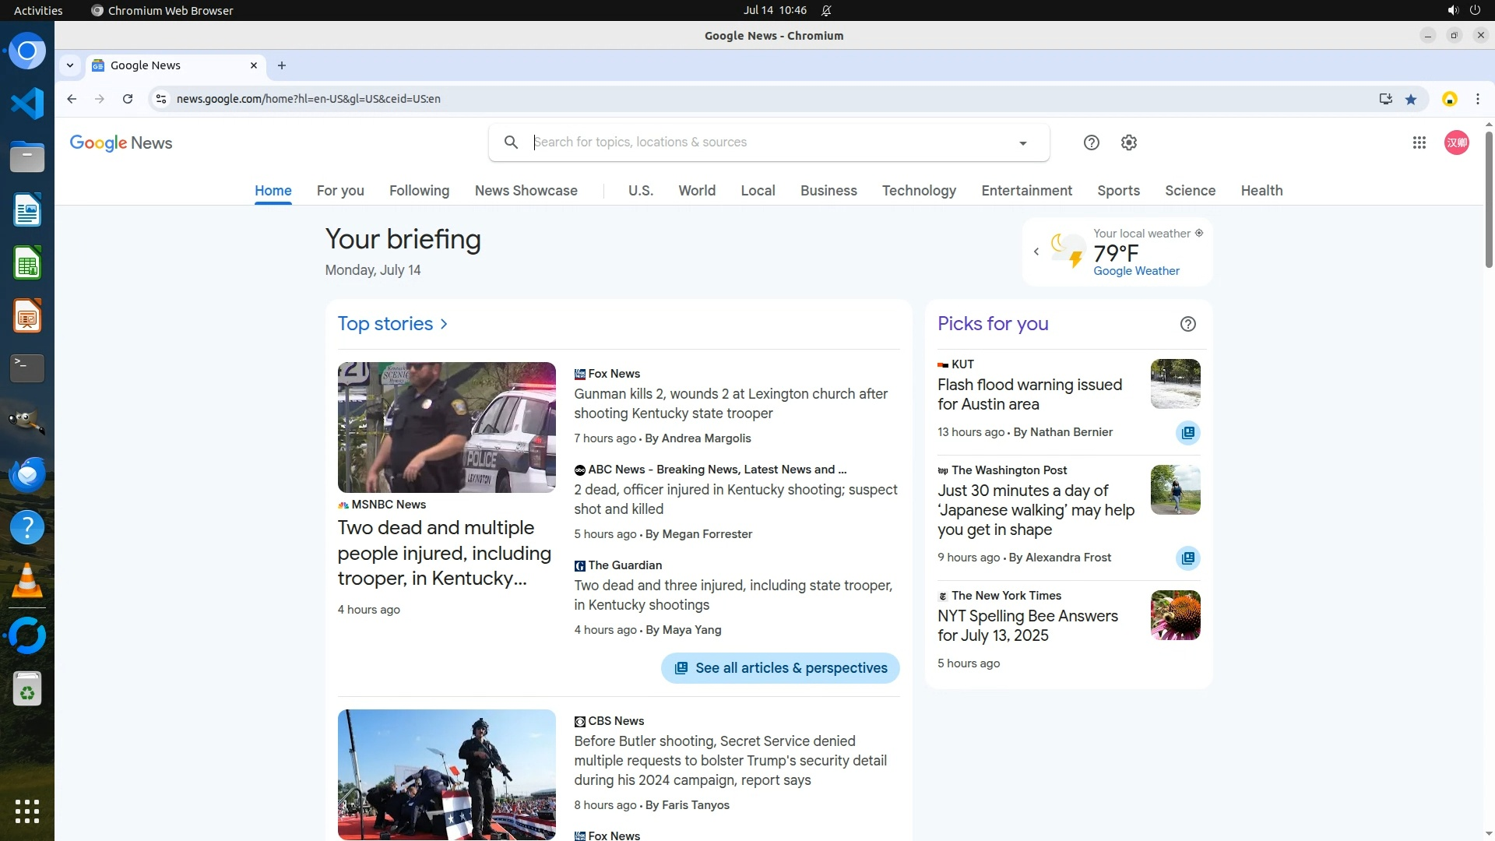
Task: Reload the page with refresh button
Action: point(128,99)
